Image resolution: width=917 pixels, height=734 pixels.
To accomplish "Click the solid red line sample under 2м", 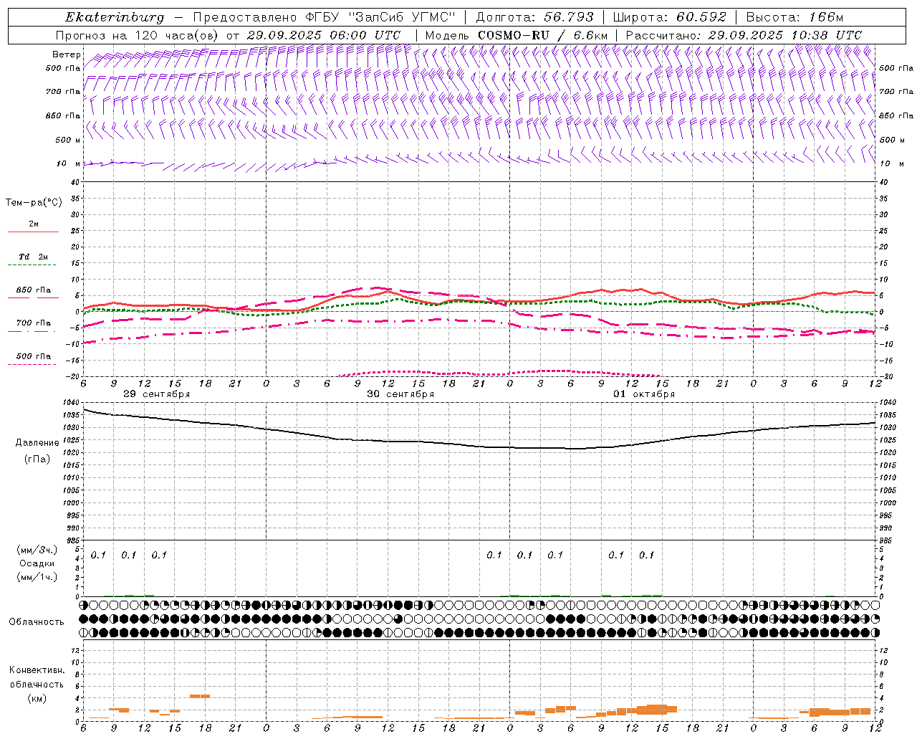I will pos(33,232).
